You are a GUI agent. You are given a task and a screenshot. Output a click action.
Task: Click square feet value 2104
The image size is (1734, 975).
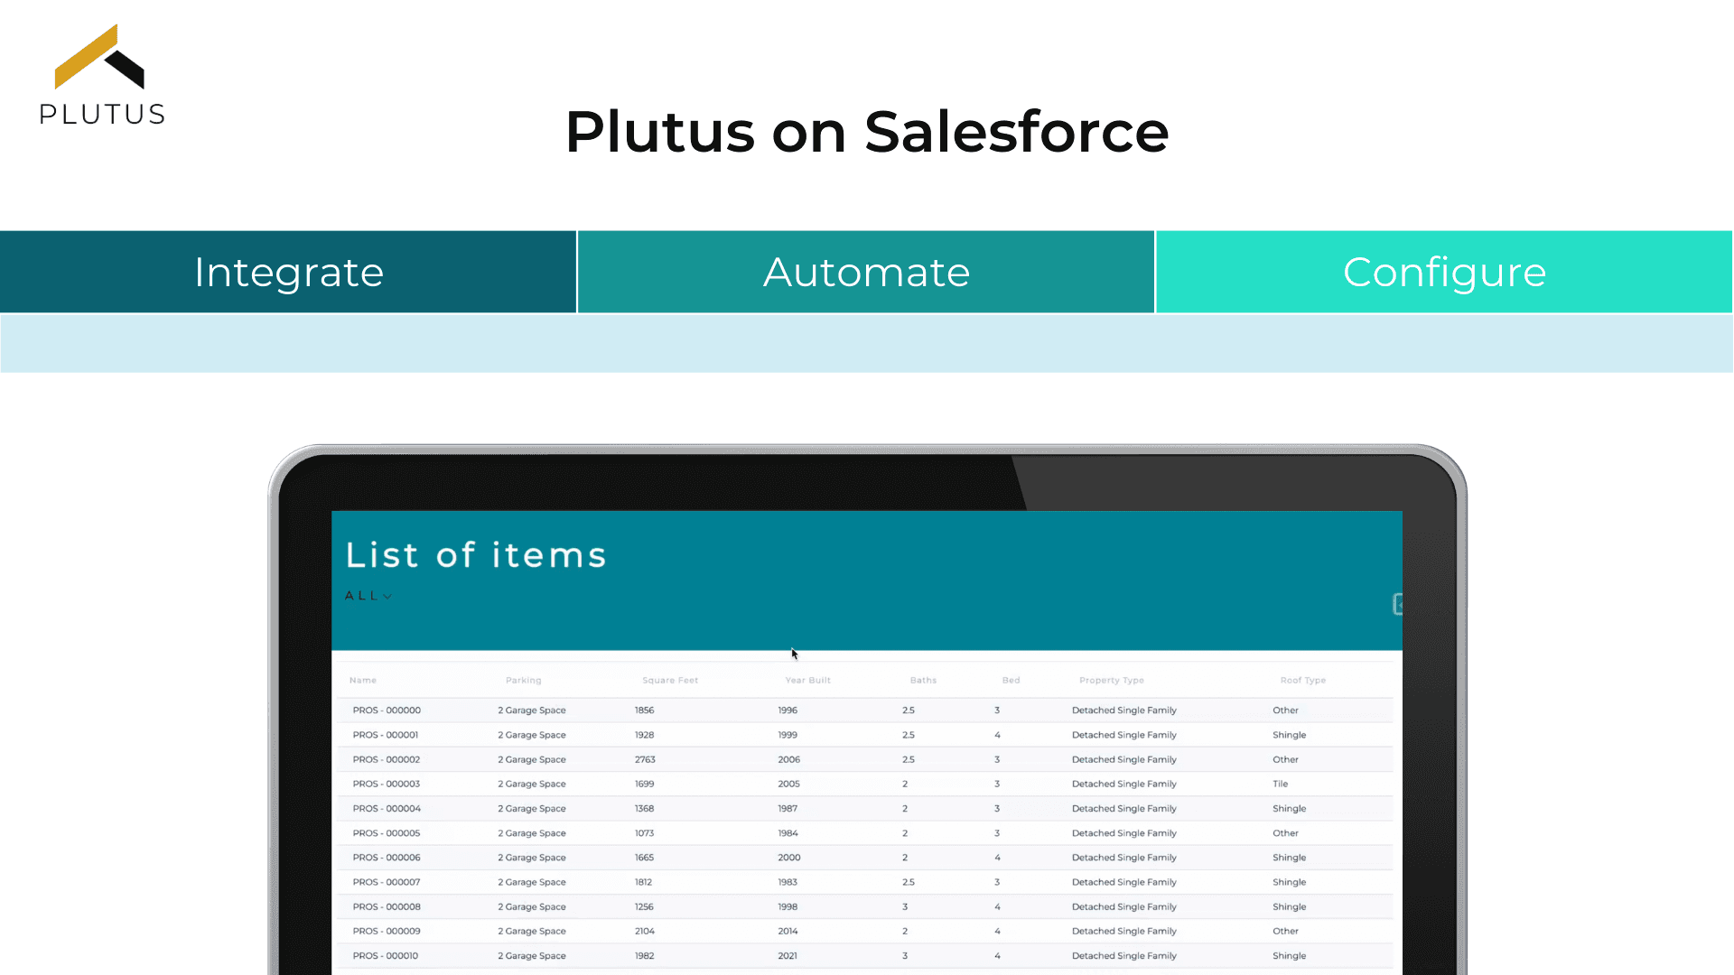click(x=645, y=931)
